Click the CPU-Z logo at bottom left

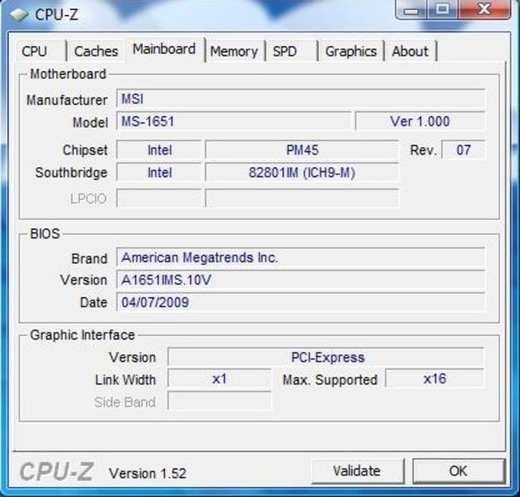[56, 471]
